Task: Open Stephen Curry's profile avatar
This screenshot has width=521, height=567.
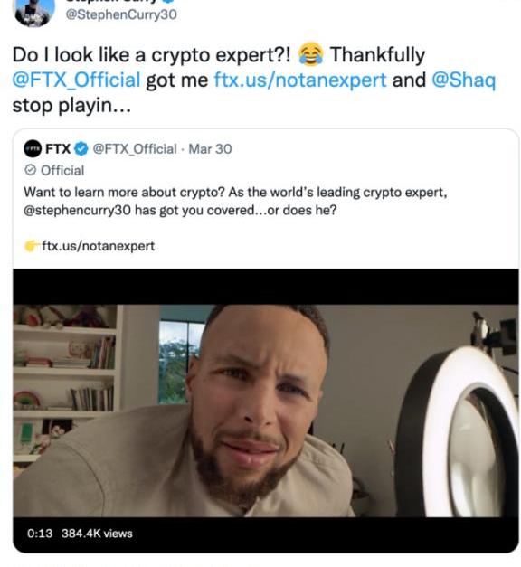Action: [33, 11]
